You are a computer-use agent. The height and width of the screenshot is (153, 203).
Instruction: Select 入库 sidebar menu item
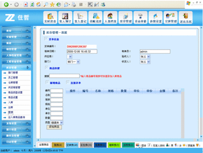11,102
